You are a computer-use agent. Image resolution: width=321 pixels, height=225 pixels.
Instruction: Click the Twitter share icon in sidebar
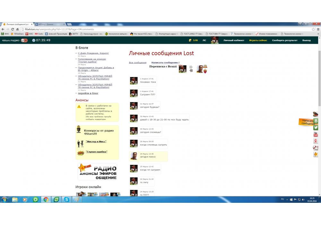click(316, 128)
